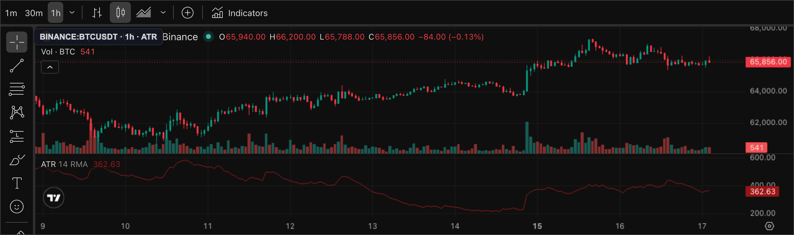794x235 pixels.
Task: Click the high value H66,200.00
Action: pos(292,37)
